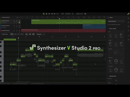Collapse the PARAMETERS section

coord(108,76)
